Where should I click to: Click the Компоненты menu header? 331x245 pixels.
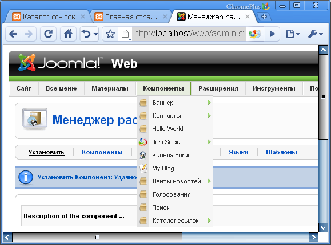163,88
